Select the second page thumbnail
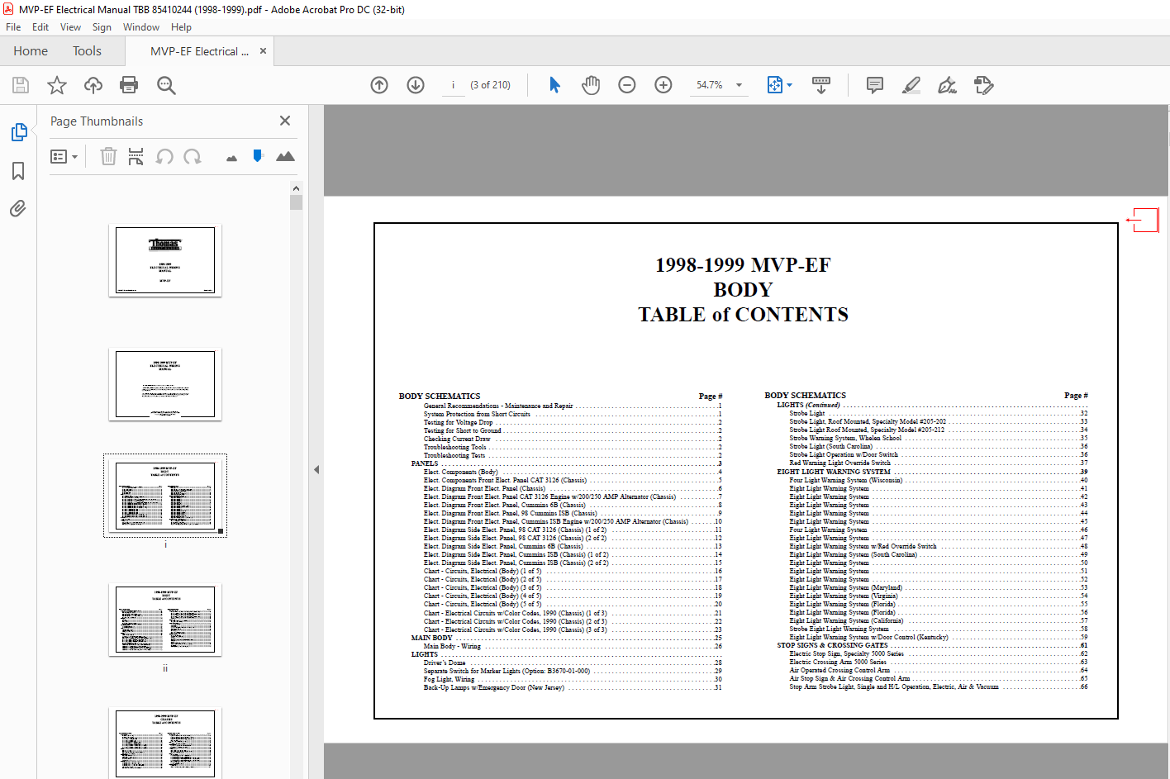 165,384
